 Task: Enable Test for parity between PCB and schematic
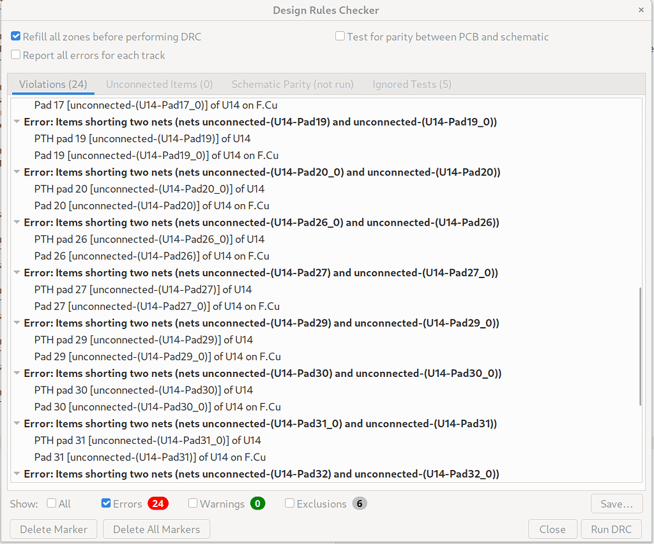tap(340, 37)
